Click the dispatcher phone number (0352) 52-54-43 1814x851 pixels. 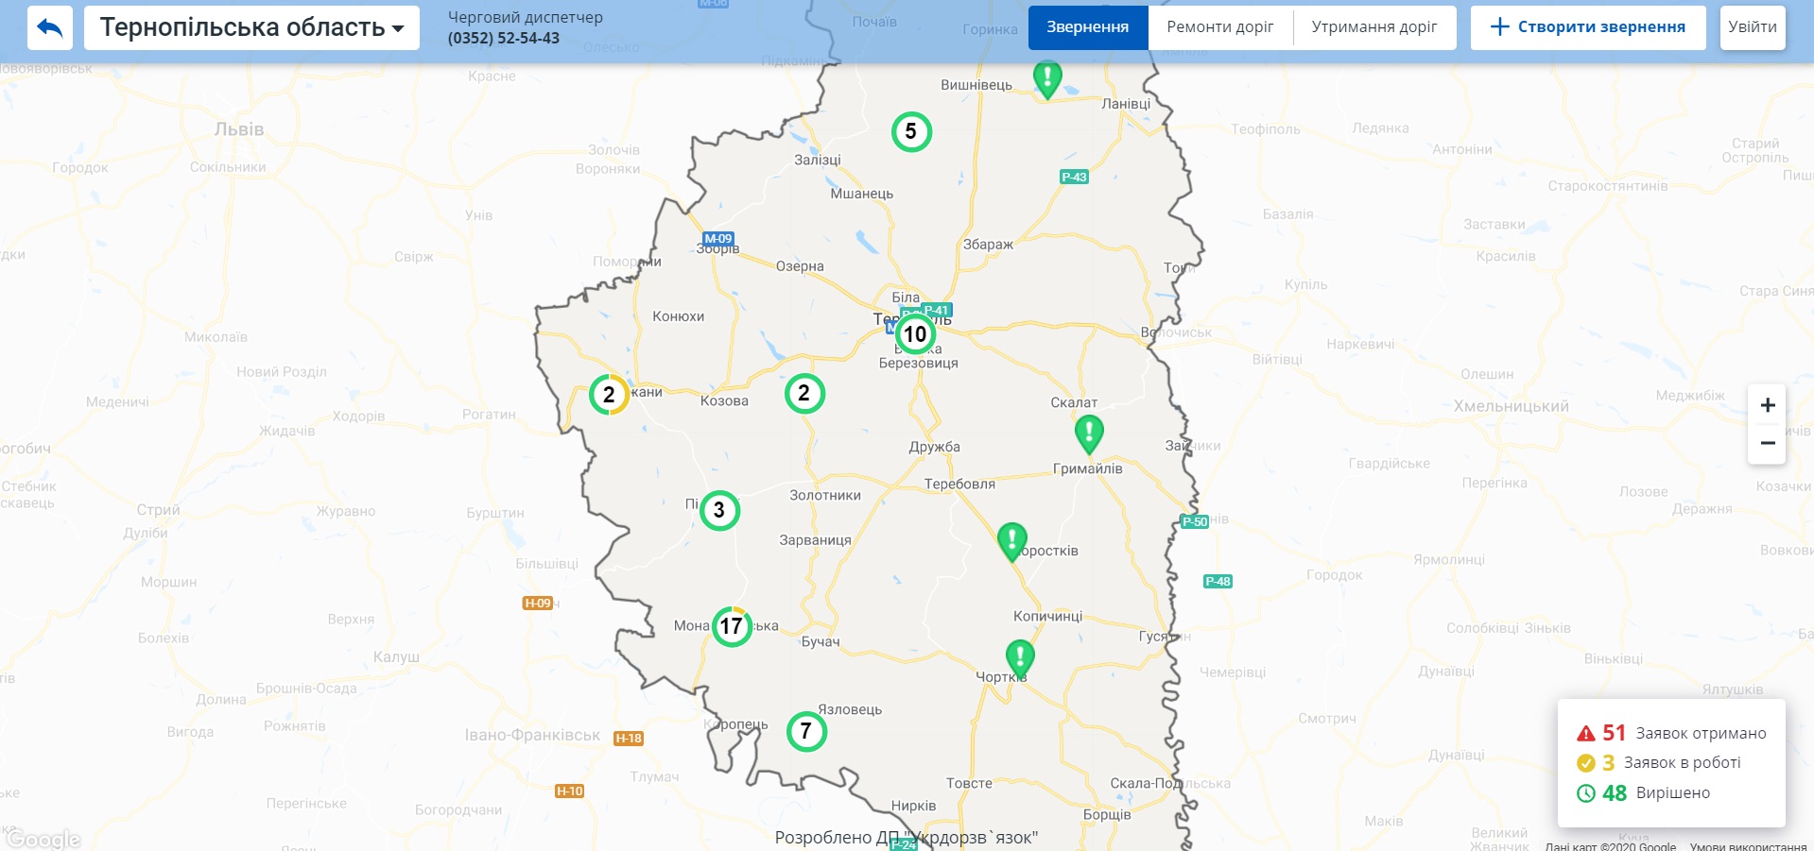point(504,39)
